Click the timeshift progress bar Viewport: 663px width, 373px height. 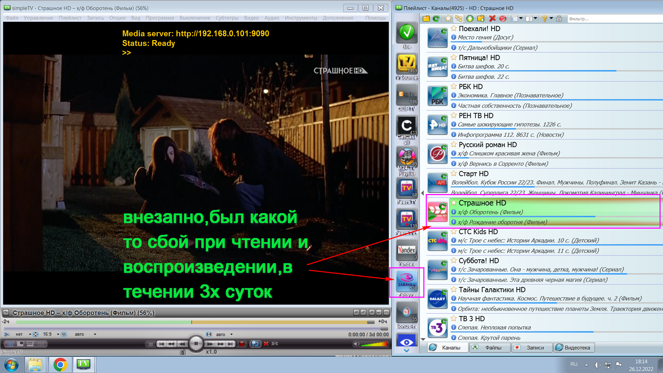click(195, 322)
